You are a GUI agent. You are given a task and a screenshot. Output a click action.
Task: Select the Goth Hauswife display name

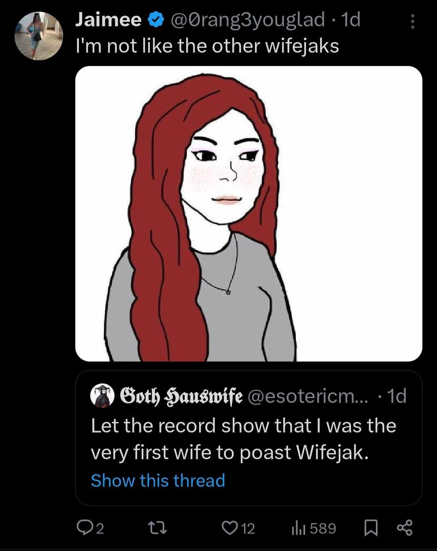click(181, 396)
